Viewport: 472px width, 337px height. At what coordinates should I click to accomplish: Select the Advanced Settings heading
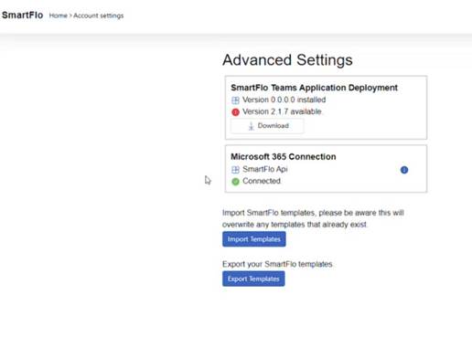(287, 60)
